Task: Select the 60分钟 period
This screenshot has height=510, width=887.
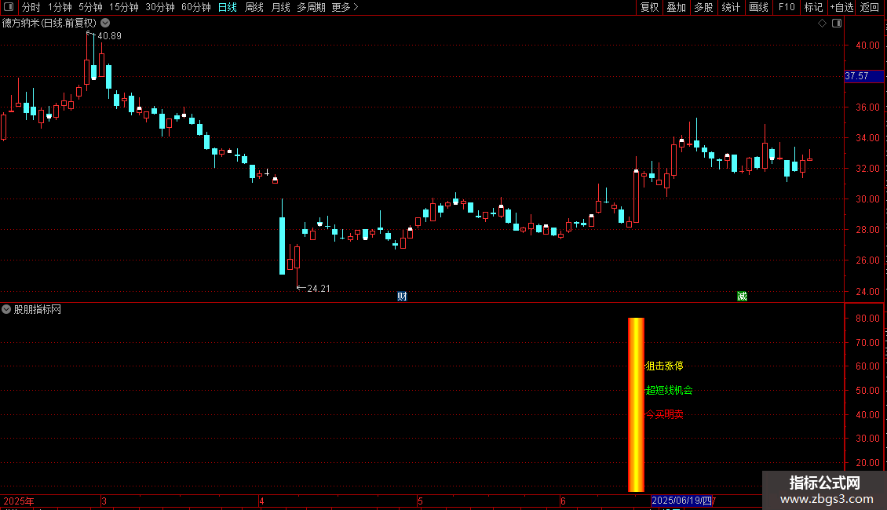Action: click(x=195, y=7)
